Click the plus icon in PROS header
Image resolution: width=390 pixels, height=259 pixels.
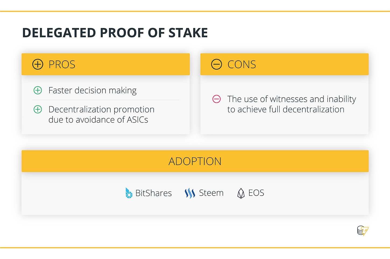(x=38, y=64)
